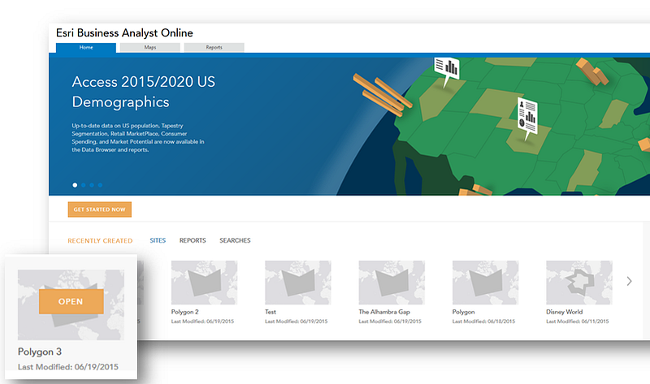
Task: Click Disney World Last Modified 06/11/2015 text
Action: 578,321
